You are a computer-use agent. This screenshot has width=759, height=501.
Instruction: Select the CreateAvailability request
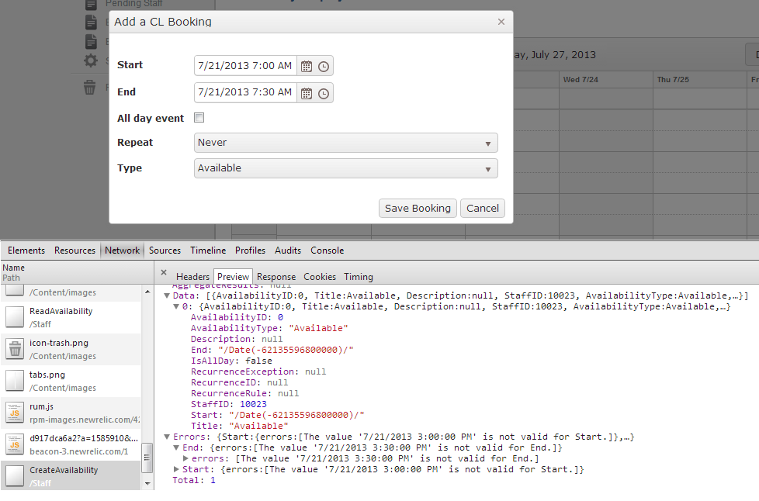(x=71, y=476)
